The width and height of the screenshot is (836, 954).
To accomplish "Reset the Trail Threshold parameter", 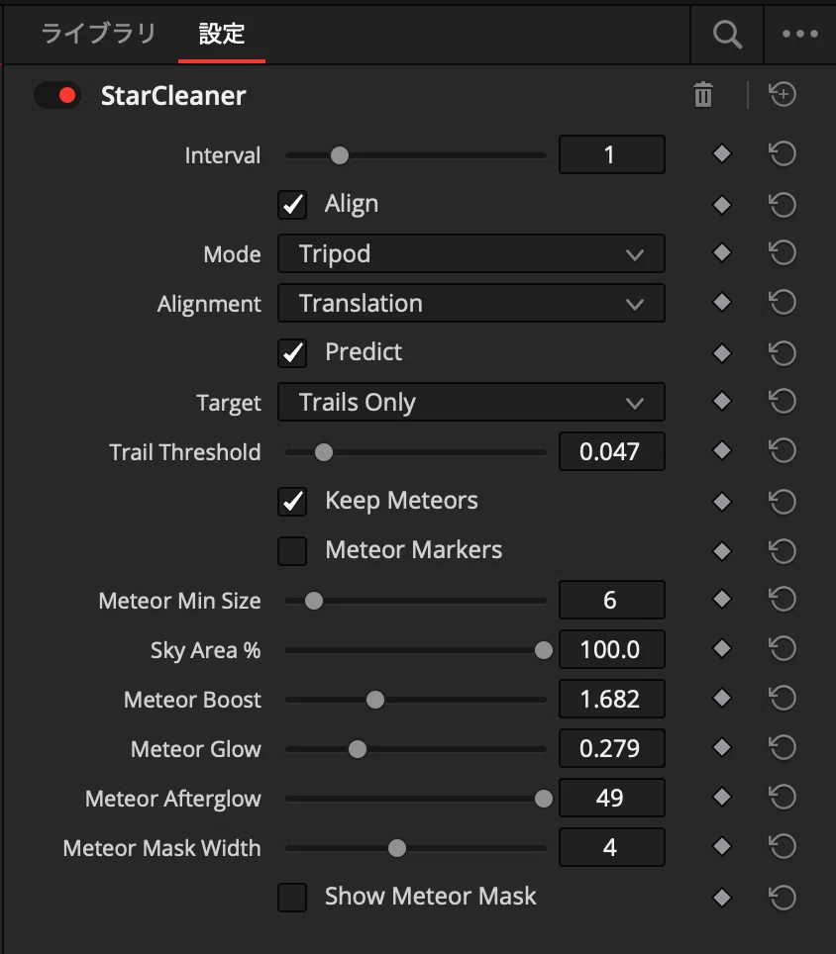I will tap(783, 451).
